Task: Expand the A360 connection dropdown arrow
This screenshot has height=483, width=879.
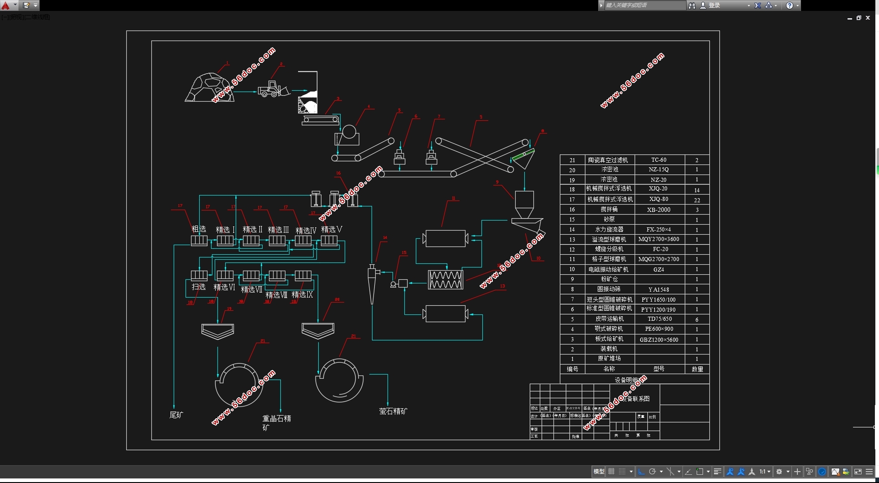Action: (776, 5)
